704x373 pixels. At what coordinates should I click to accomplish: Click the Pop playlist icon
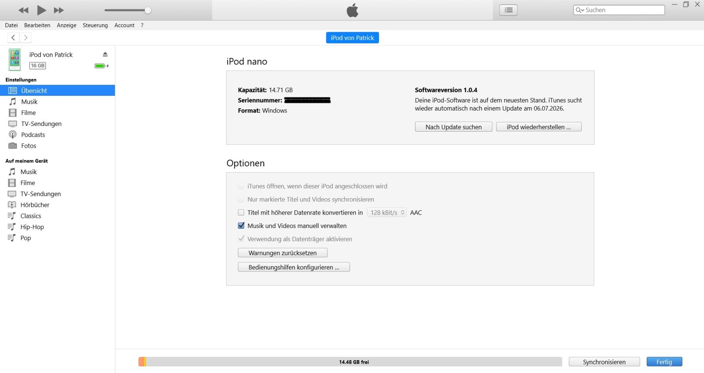pos(12,238)
